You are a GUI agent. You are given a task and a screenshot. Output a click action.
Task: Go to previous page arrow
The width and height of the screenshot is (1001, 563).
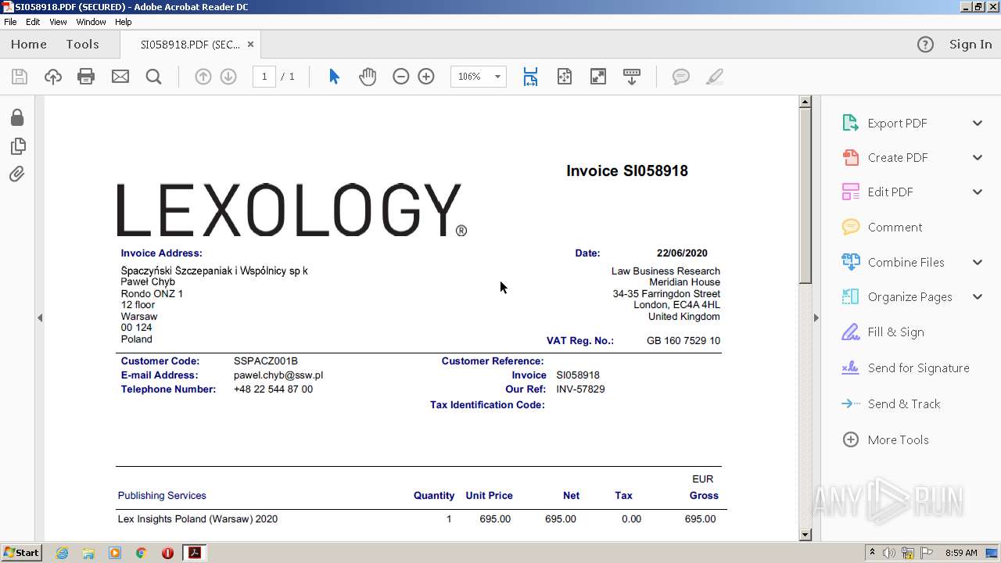pyautogui.click(x=203, y=76)
